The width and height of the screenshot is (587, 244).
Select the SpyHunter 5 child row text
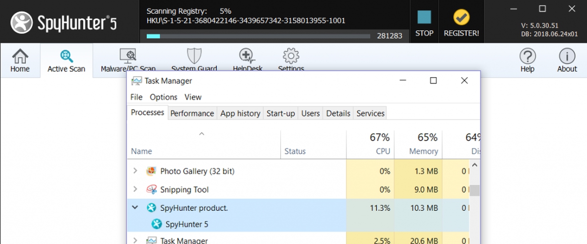(187, 224)
